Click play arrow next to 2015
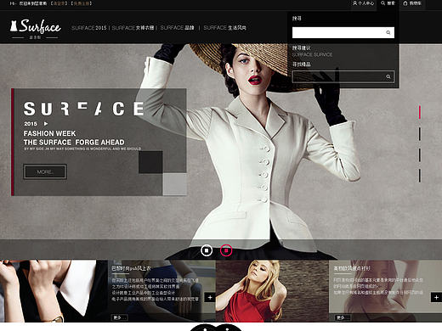The image size is (442, 331). click(x=46, y=124)
